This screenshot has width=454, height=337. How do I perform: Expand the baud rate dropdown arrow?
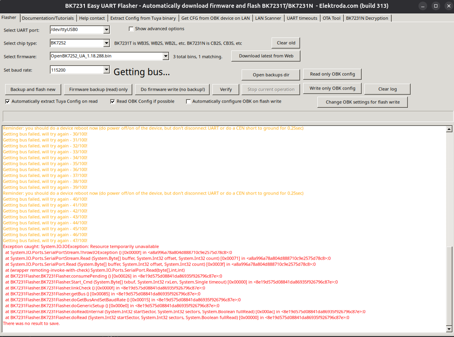107,70
